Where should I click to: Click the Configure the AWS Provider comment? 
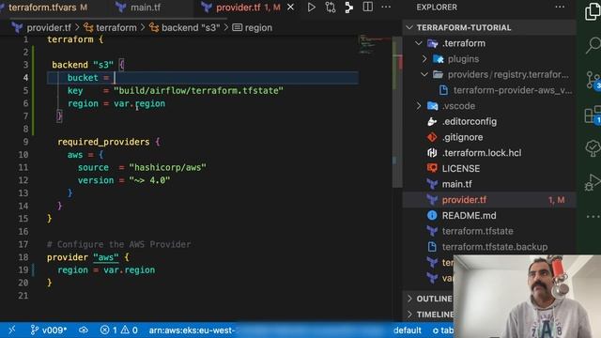tap(119, 244)
